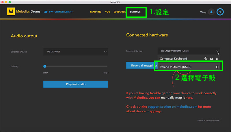Screen dimensions: 231x132
Task: Open the Settings tab
Action: click(x=135, y=12)
